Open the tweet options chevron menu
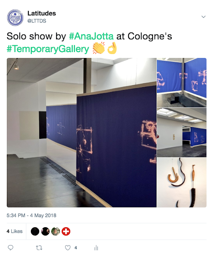Screen dimensions: 213x256 (203, 17)
